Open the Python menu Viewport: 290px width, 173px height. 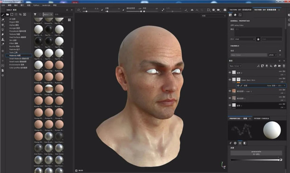(36, 5)
